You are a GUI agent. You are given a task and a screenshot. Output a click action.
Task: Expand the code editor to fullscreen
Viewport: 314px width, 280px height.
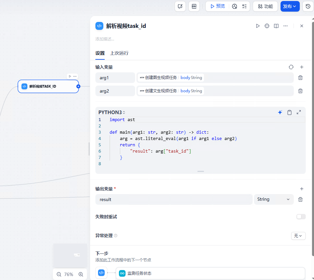point(298,112)
